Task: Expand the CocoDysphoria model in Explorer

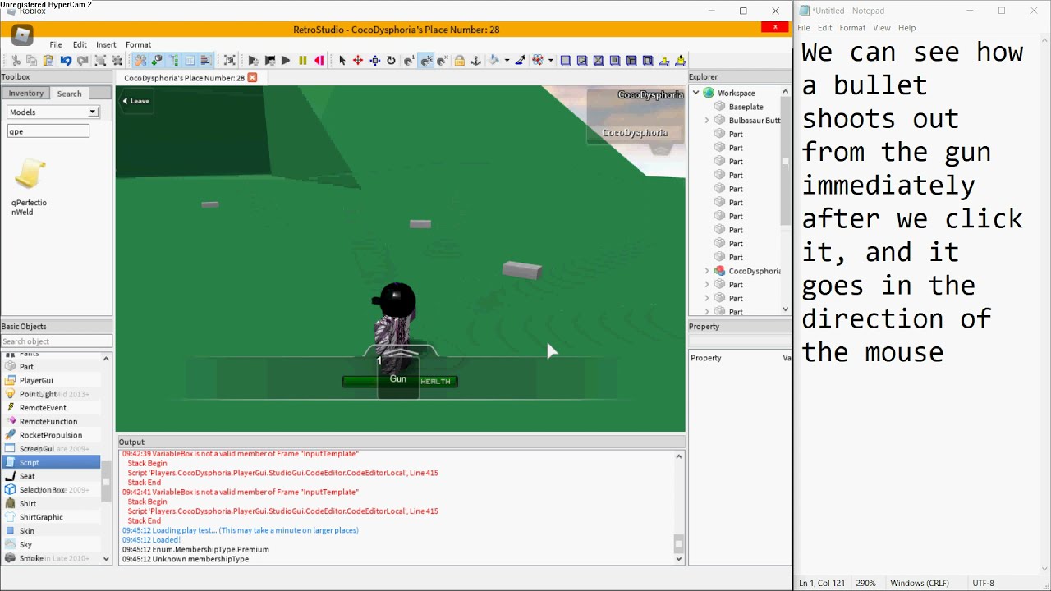Action: (x=707, y=271)
